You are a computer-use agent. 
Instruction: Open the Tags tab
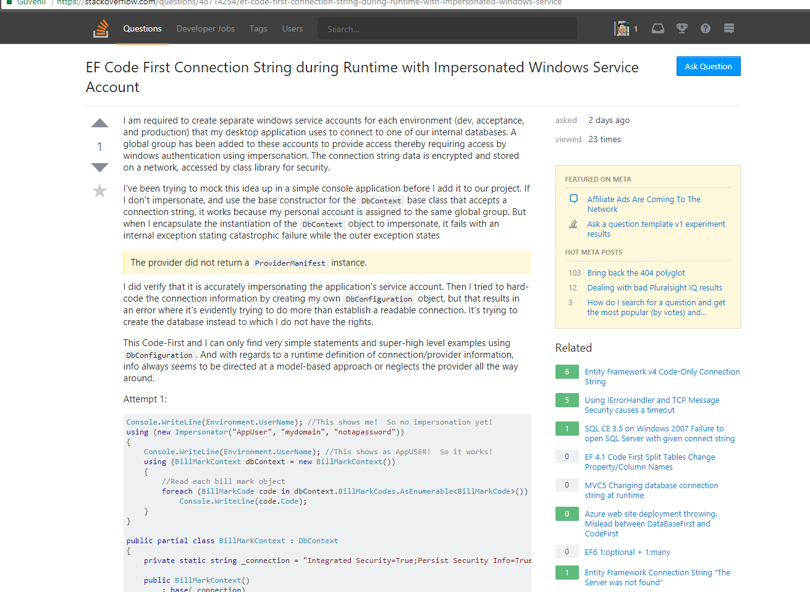[258, 28]
